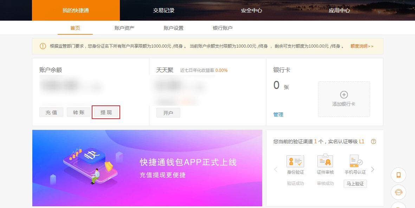Click the 天天聚 heading
Screen dimensions: 415x208
[x=164, y=70]
